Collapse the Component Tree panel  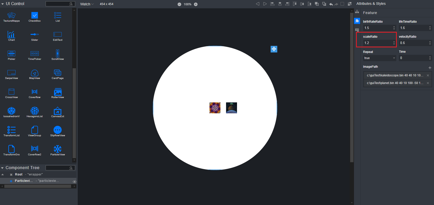pyautogui.click(x=2, y=168)
